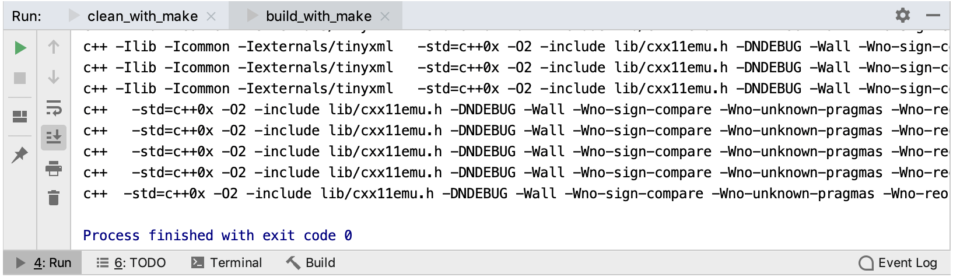Click the 'Process finished with exit code 0' line
This screenshot has width=953, height=277.
[218, 236]
